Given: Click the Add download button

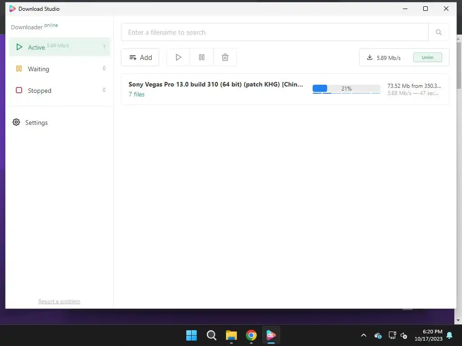Looking at the screenshot, I should pos(140,57).
